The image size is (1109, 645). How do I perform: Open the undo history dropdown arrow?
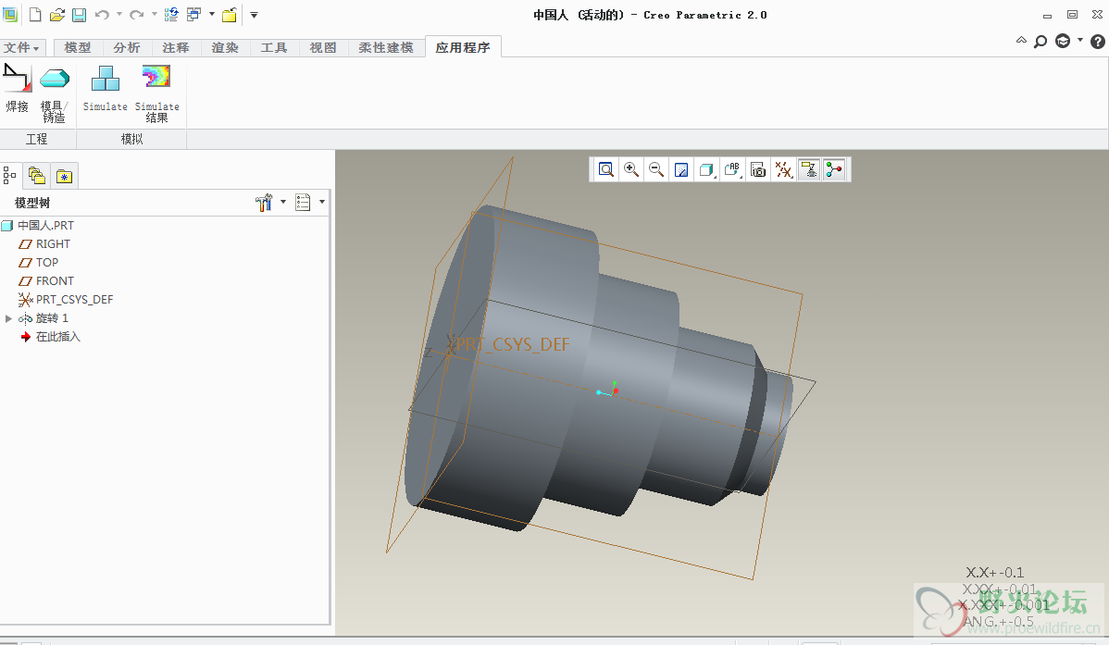[x=118, y=14]
